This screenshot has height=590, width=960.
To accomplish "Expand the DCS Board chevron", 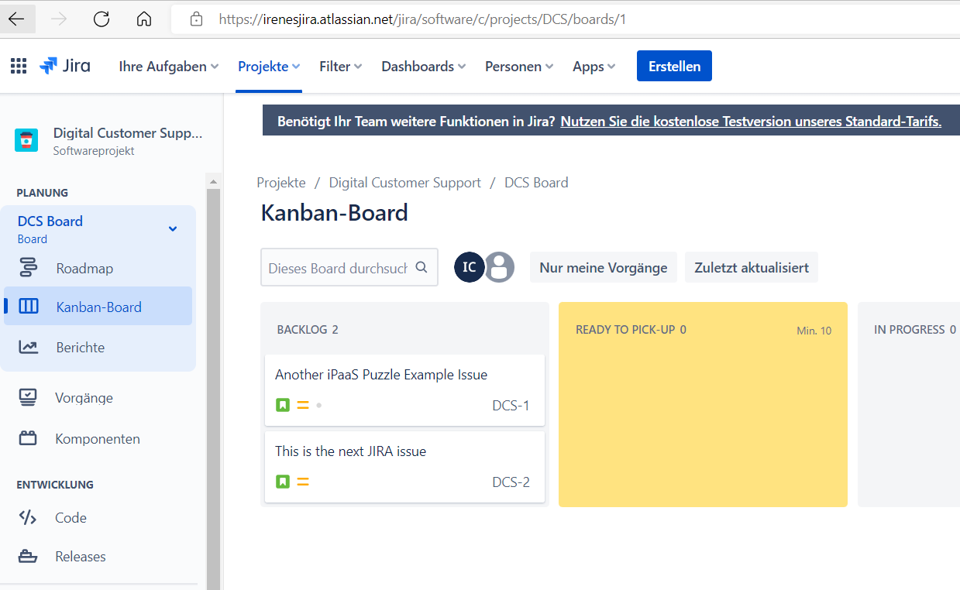I will (x=173, y=228).
